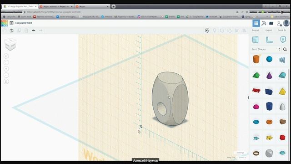The height and width of the screenshot is (164, 291).
Task: Pick the blue Torus shape
Action: (x=256, y=122)
